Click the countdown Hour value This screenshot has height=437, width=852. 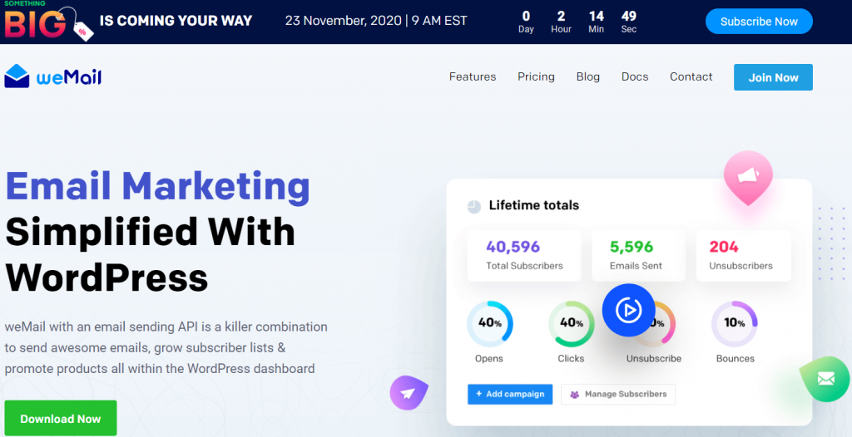561,16
